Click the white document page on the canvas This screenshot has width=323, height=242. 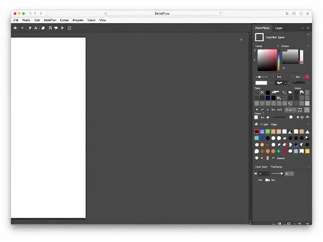tap(48, 128)
